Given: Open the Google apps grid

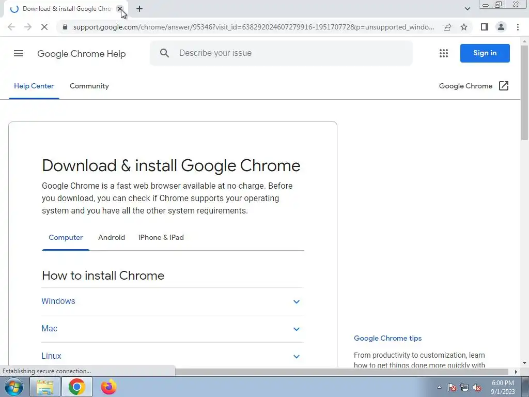Looking at the screenshot, I should tap(444, 53).
